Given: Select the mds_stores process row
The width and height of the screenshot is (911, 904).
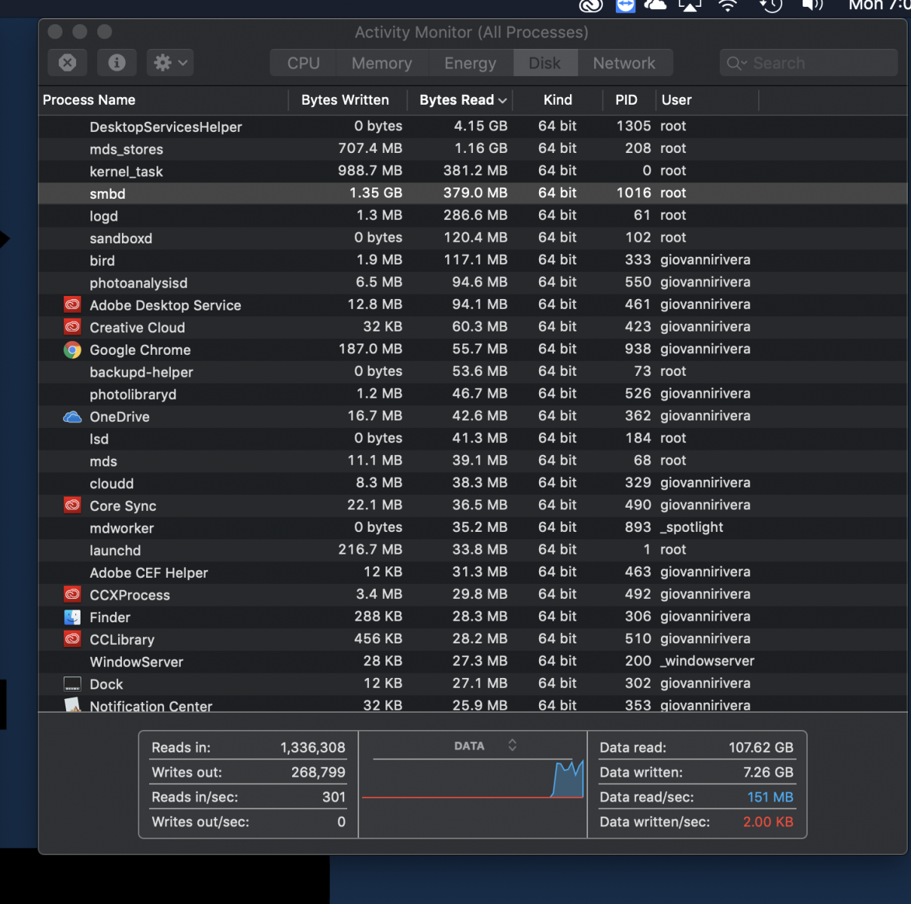Looking at the screenshot, I should (473, 148).
